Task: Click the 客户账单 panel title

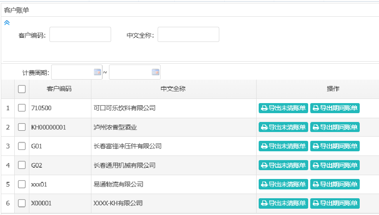Action: [16, 10]
